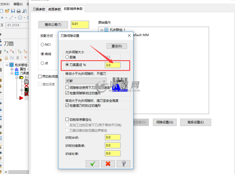Select the 点 projection radio button
The width and height of the screenshot is (235, 174).
pyautogui.click(x=42, y=63)
